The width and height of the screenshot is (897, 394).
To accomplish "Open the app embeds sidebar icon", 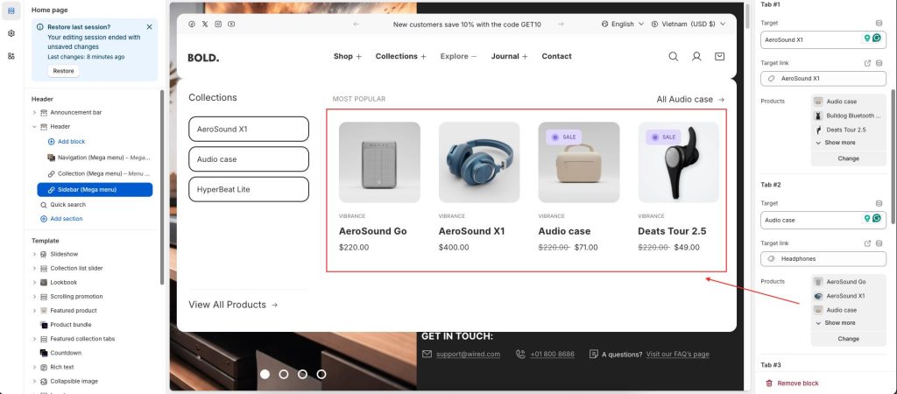I will (x=11, y=56).
